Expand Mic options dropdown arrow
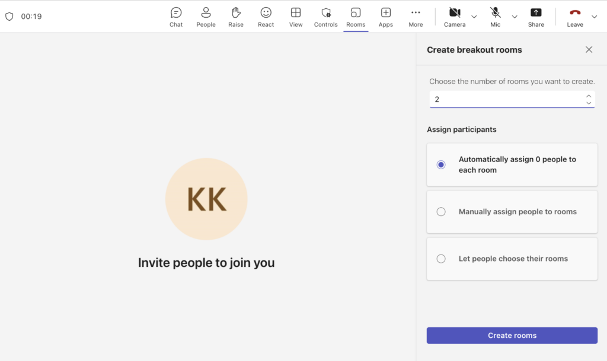Viewport: 607px width, 361px height. tap(515, 17)
